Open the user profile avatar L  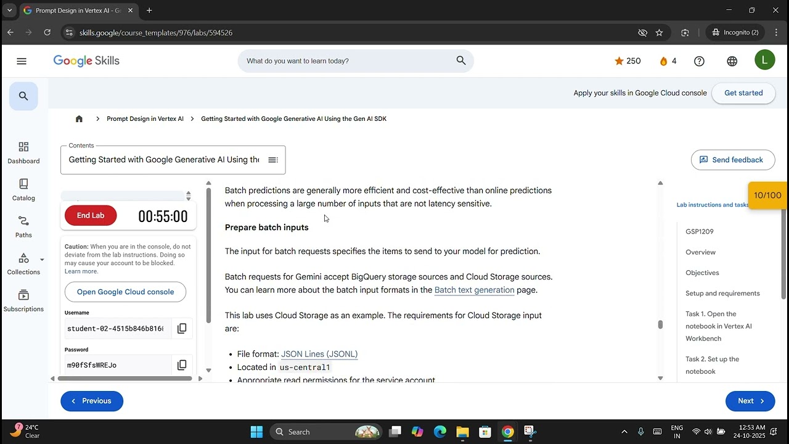[x=765, y=60]
